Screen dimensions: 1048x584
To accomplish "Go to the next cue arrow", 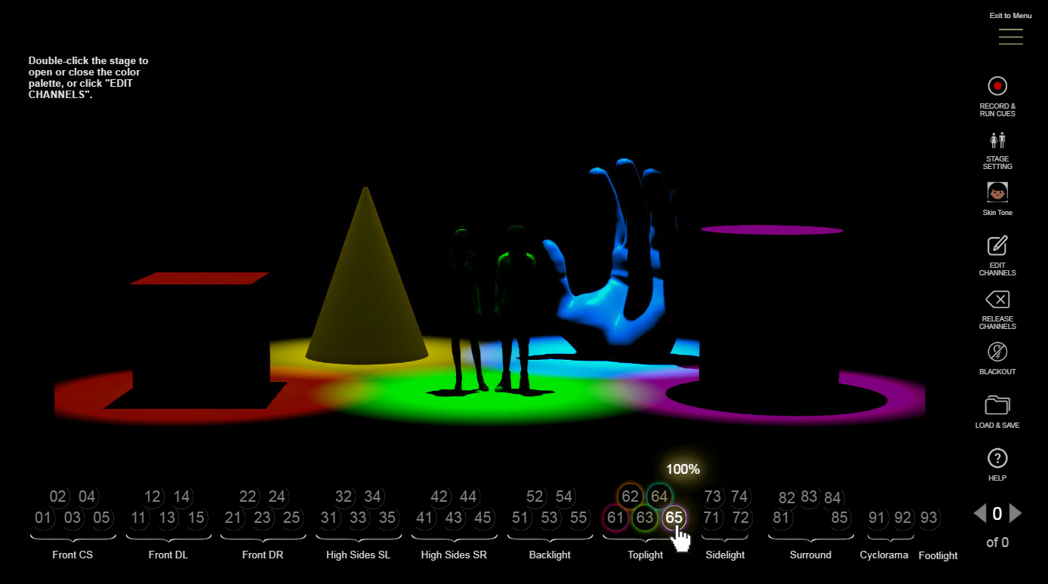I will pyautogui.click(x=1016, y=514).
